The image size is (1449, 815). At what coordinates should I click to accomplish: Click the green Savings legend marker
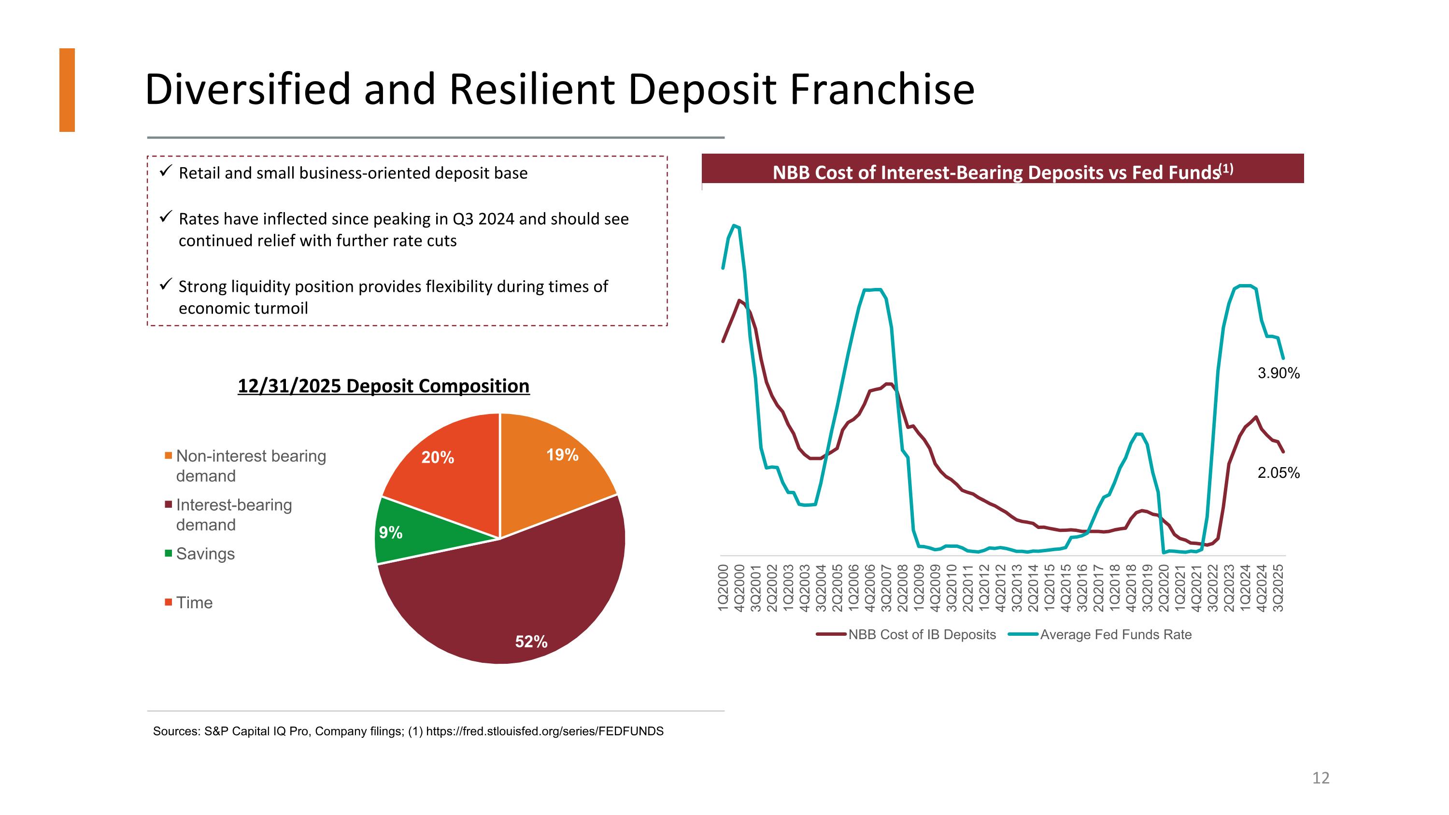pyautogui.click(x=168, y=554)
